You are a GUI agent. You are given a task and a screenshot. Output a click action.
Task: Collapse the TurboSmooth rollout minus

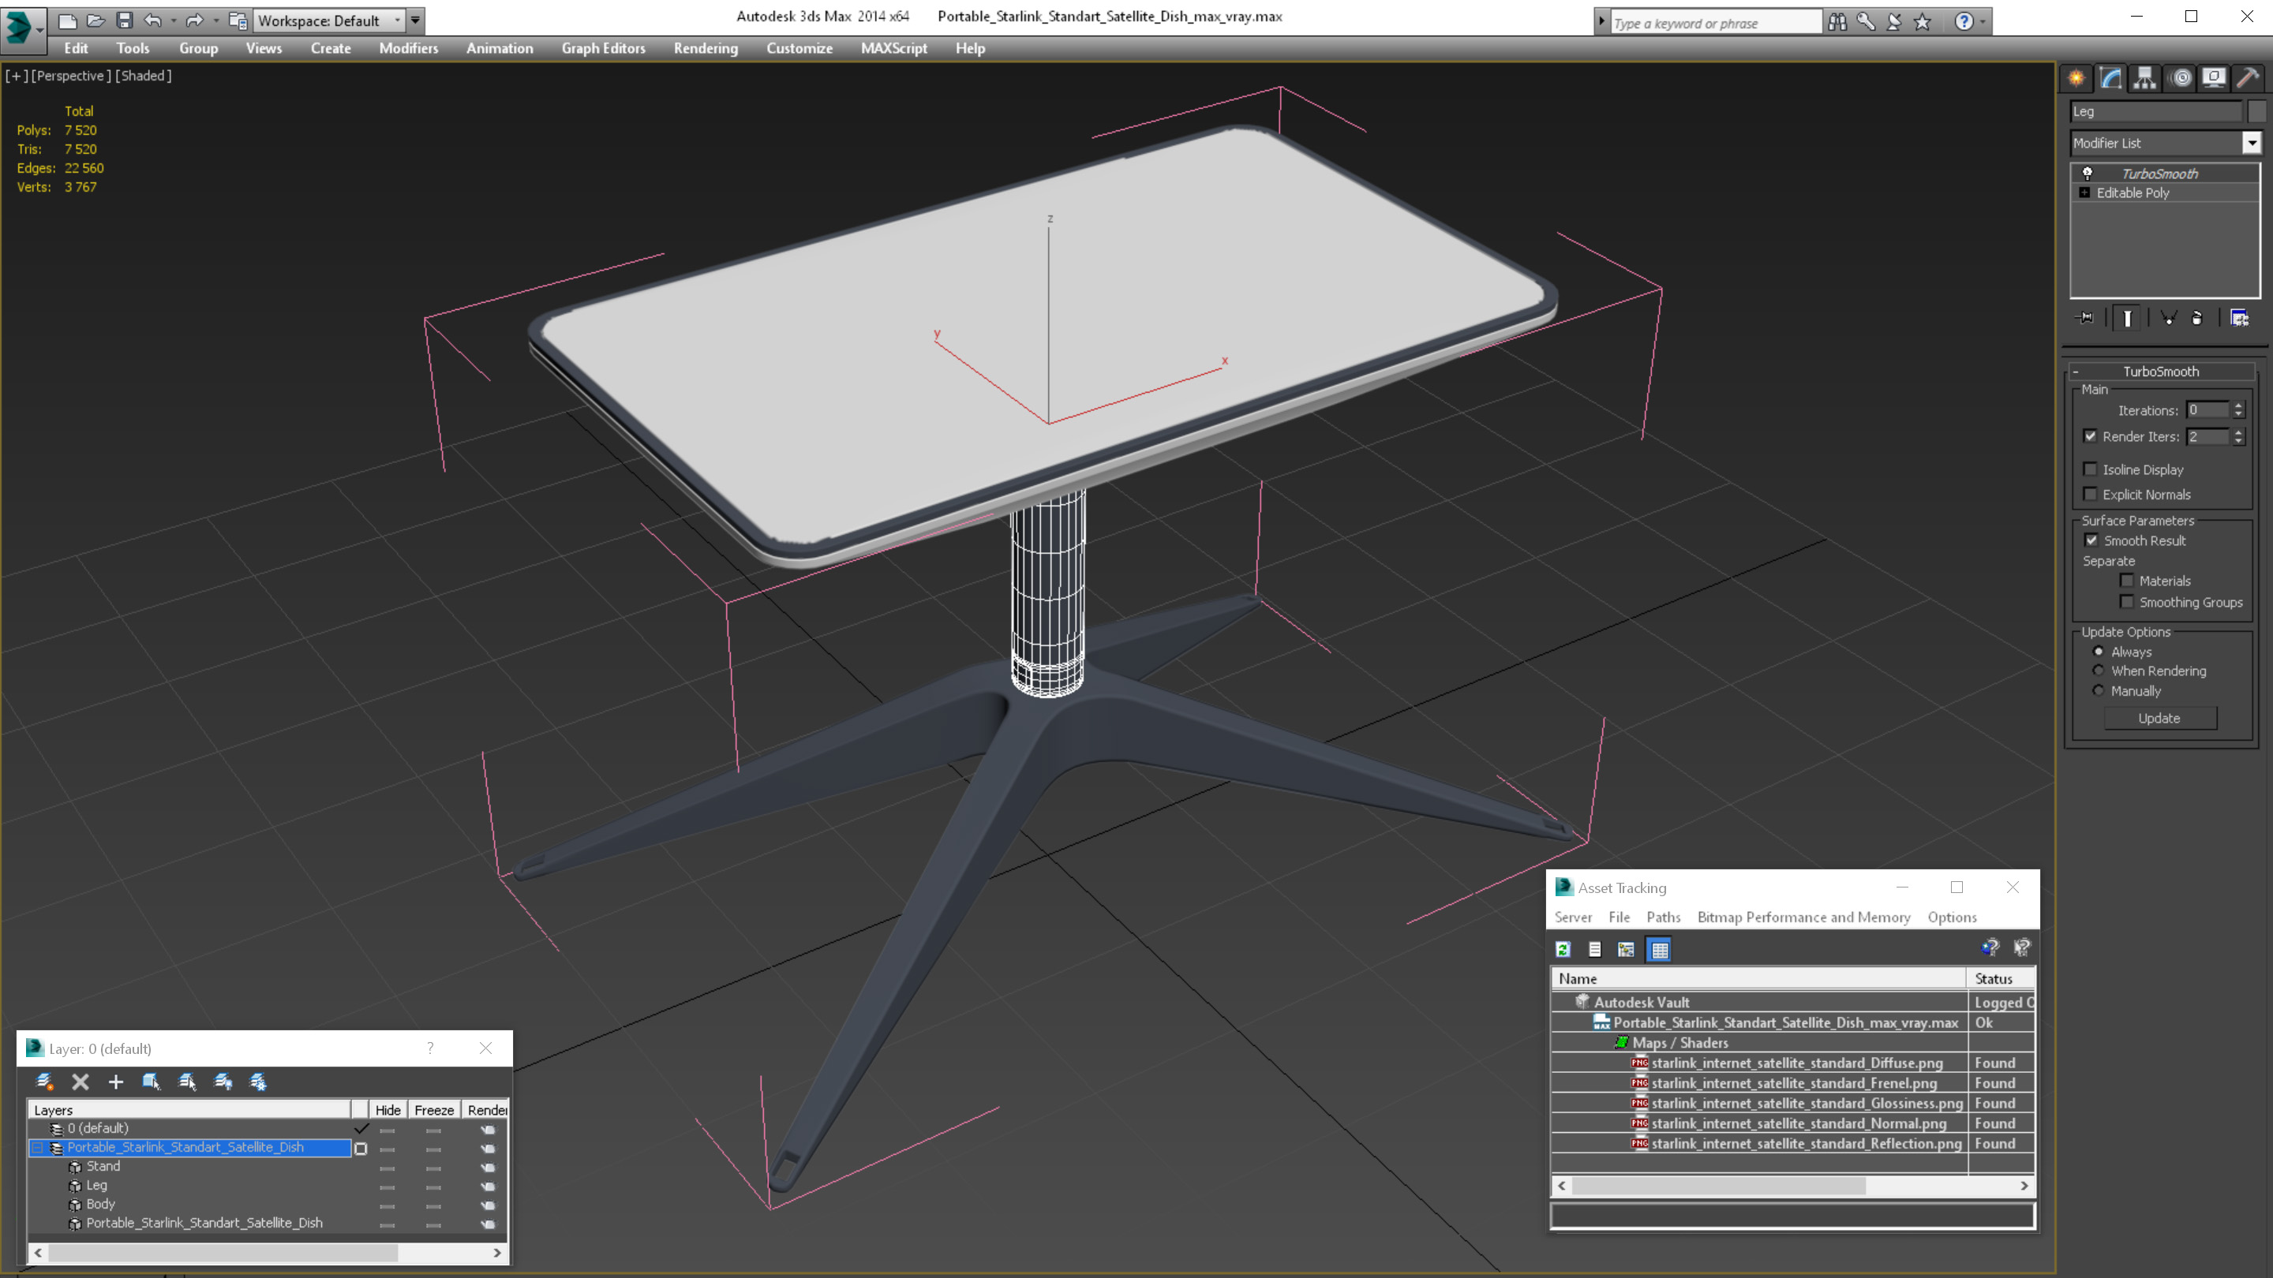[x=2076, y=372]
